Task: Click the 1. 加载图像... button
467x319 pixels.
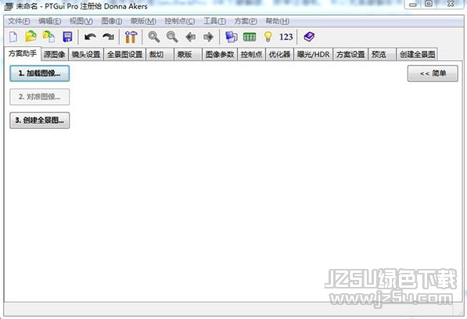Action: click(x=40, y=73)
